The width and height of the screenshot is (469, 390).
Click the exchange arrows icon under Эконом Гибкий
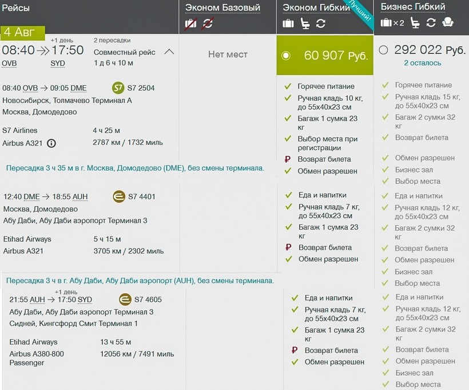[321, 23]
